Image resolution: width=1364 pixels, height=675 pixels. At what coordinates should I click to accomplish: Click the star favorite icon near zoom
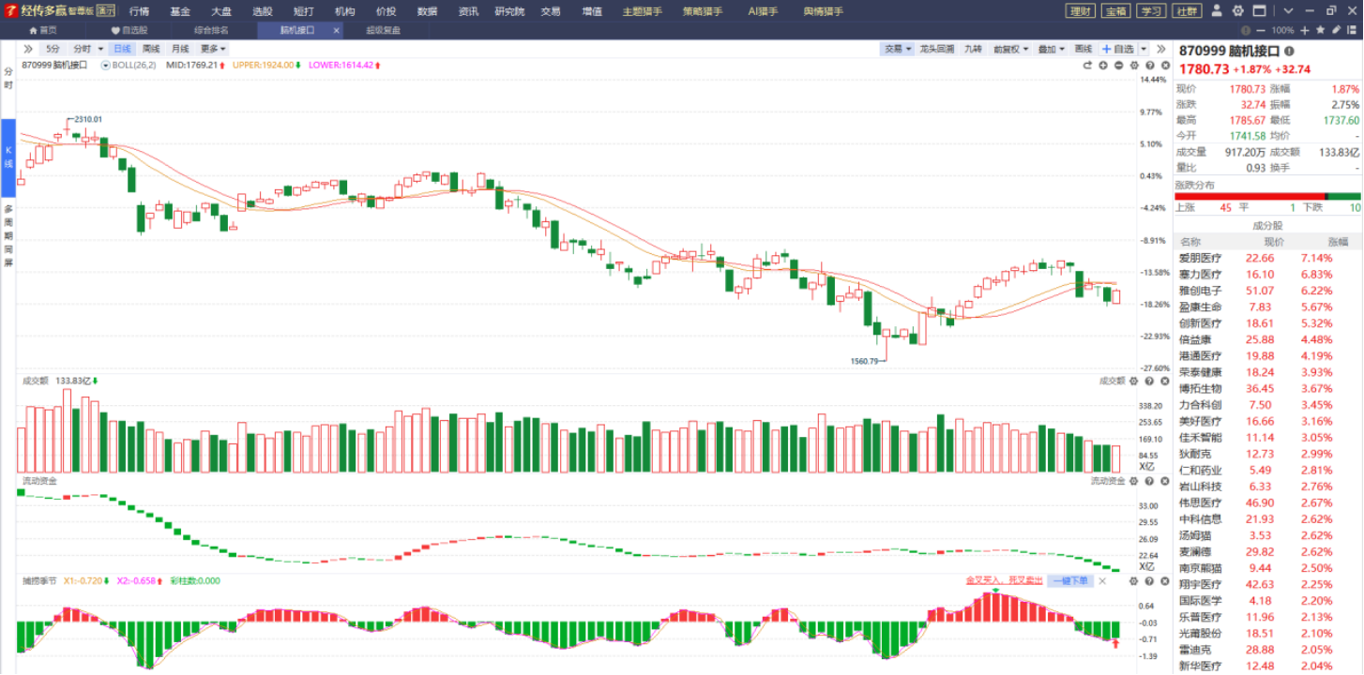1321,30
